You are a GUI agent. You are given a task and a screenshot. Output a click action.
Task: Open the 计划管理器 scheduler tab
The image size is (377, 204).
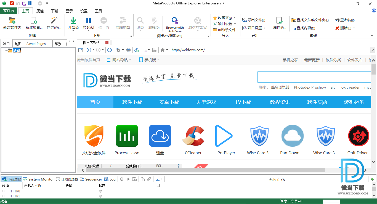tap(67, 179)
